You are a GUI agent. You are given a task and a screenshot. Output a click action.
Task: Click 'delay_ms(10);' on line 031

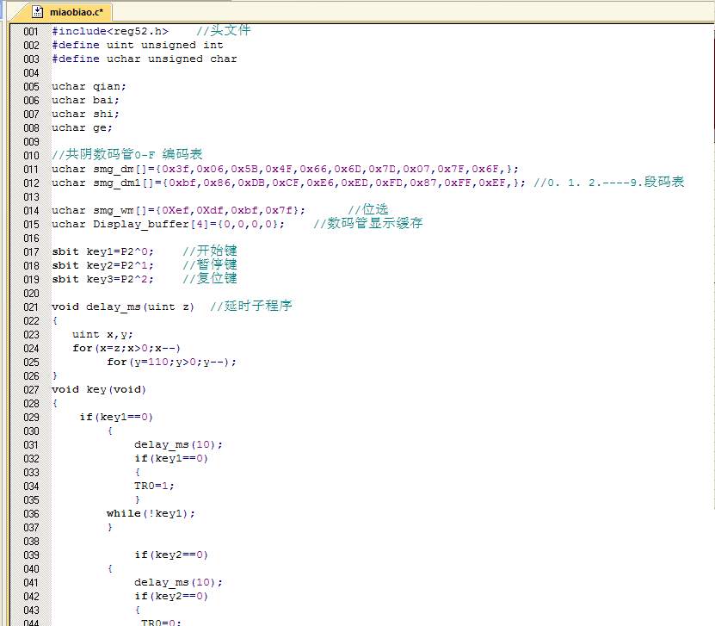pos(178,445)
